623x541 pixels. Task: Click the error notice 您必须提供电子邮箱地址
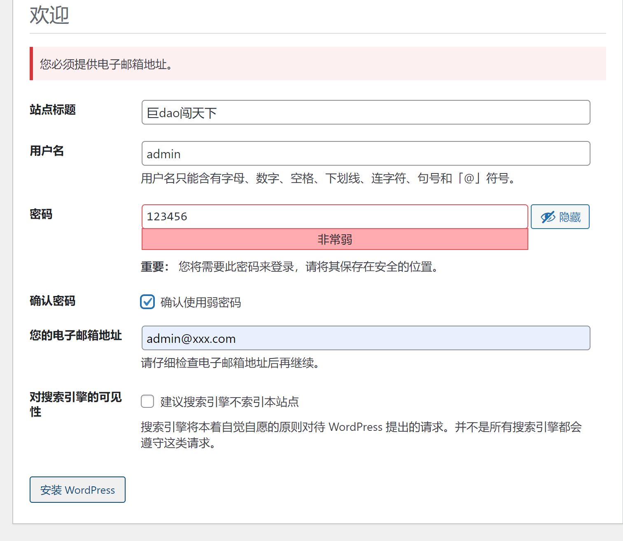click(106, 64)
